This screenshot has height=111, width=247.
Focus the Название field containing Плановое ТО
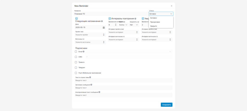110,14
